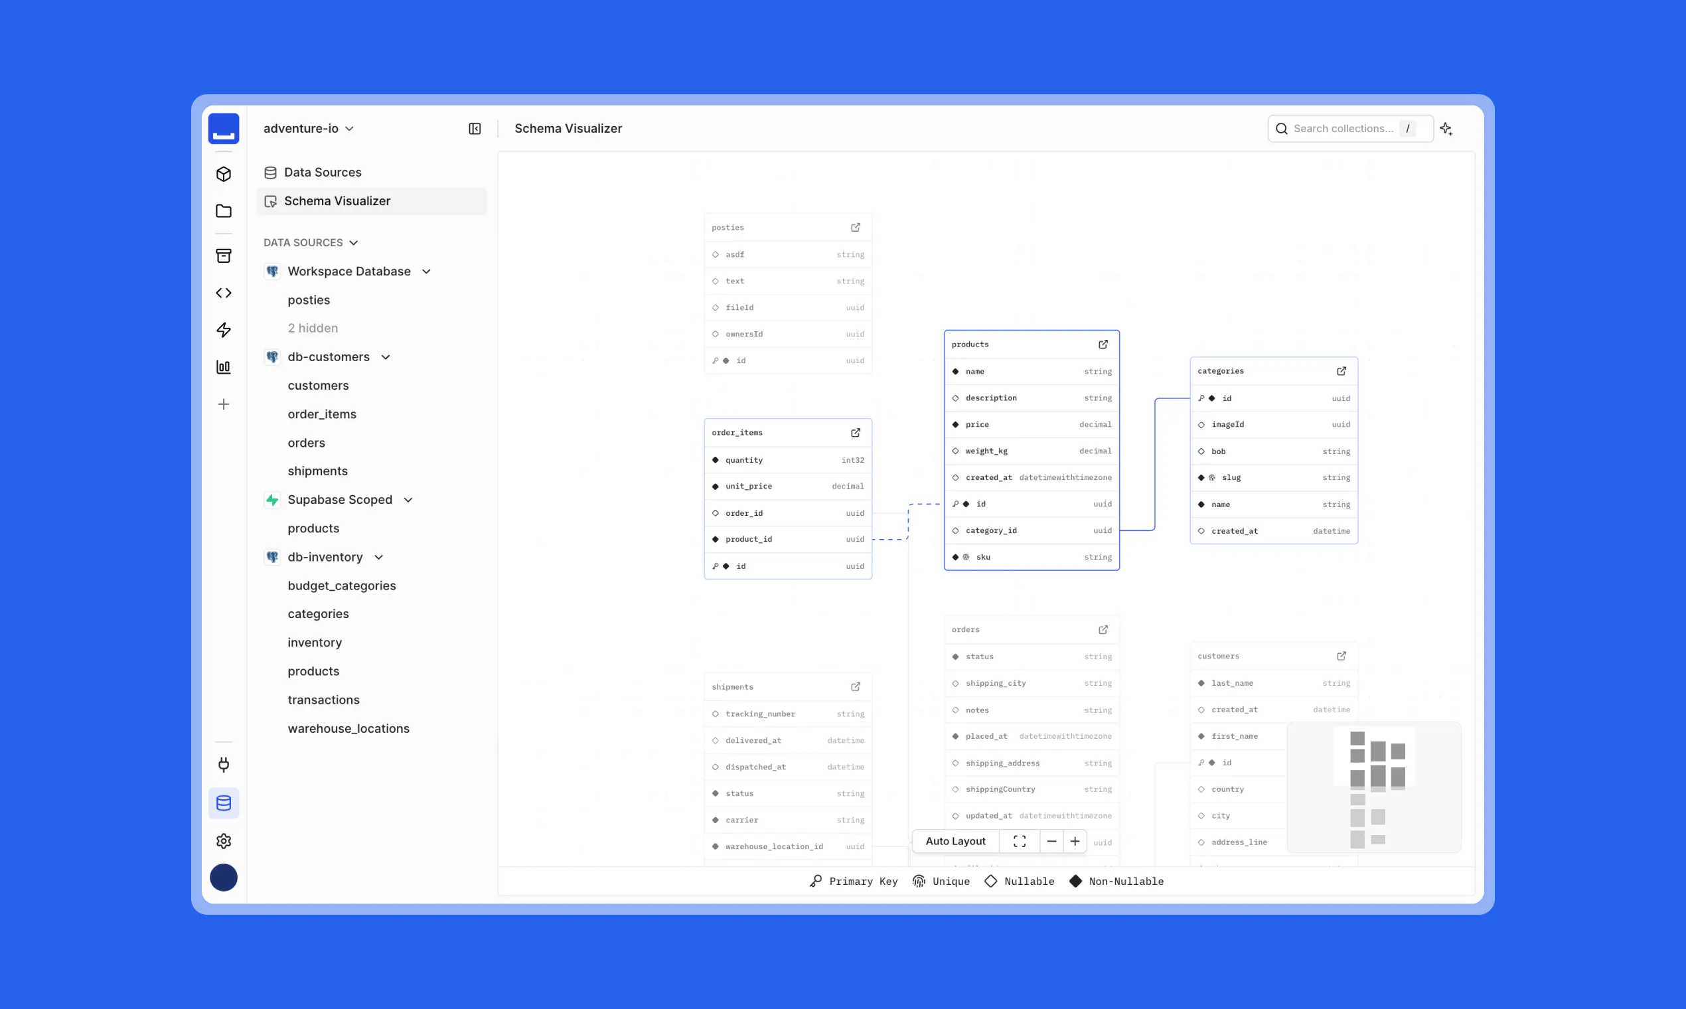The height and width of the screenshot is (1009, 1686).
Task: Open the settings gear icon
Action: coord(224,841)
